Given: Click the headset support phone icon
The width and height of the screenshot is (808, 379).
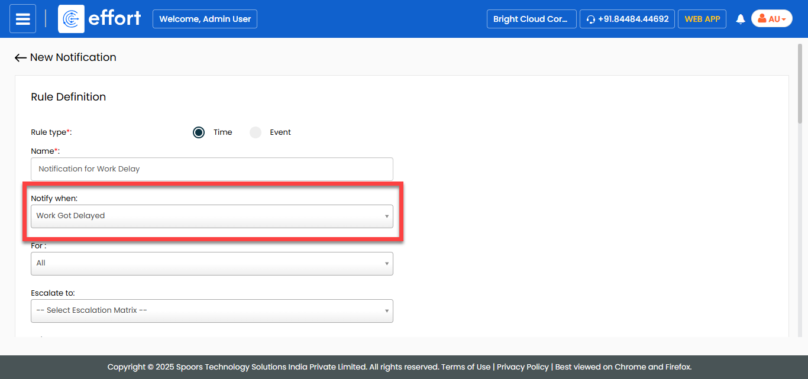Looking at the screenshot, I should (590, 20).
